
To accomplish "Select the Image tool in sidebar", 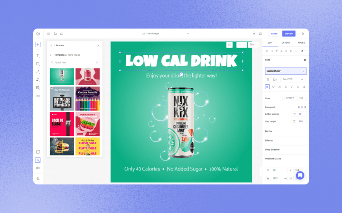I will [x=38, y=87].
